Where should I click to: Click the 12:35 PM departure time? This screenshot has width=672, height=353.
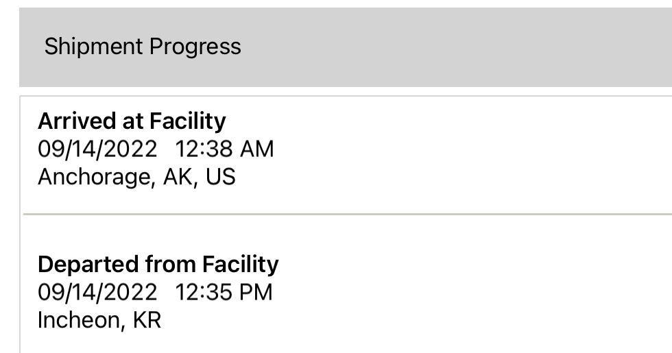point(224,292)
